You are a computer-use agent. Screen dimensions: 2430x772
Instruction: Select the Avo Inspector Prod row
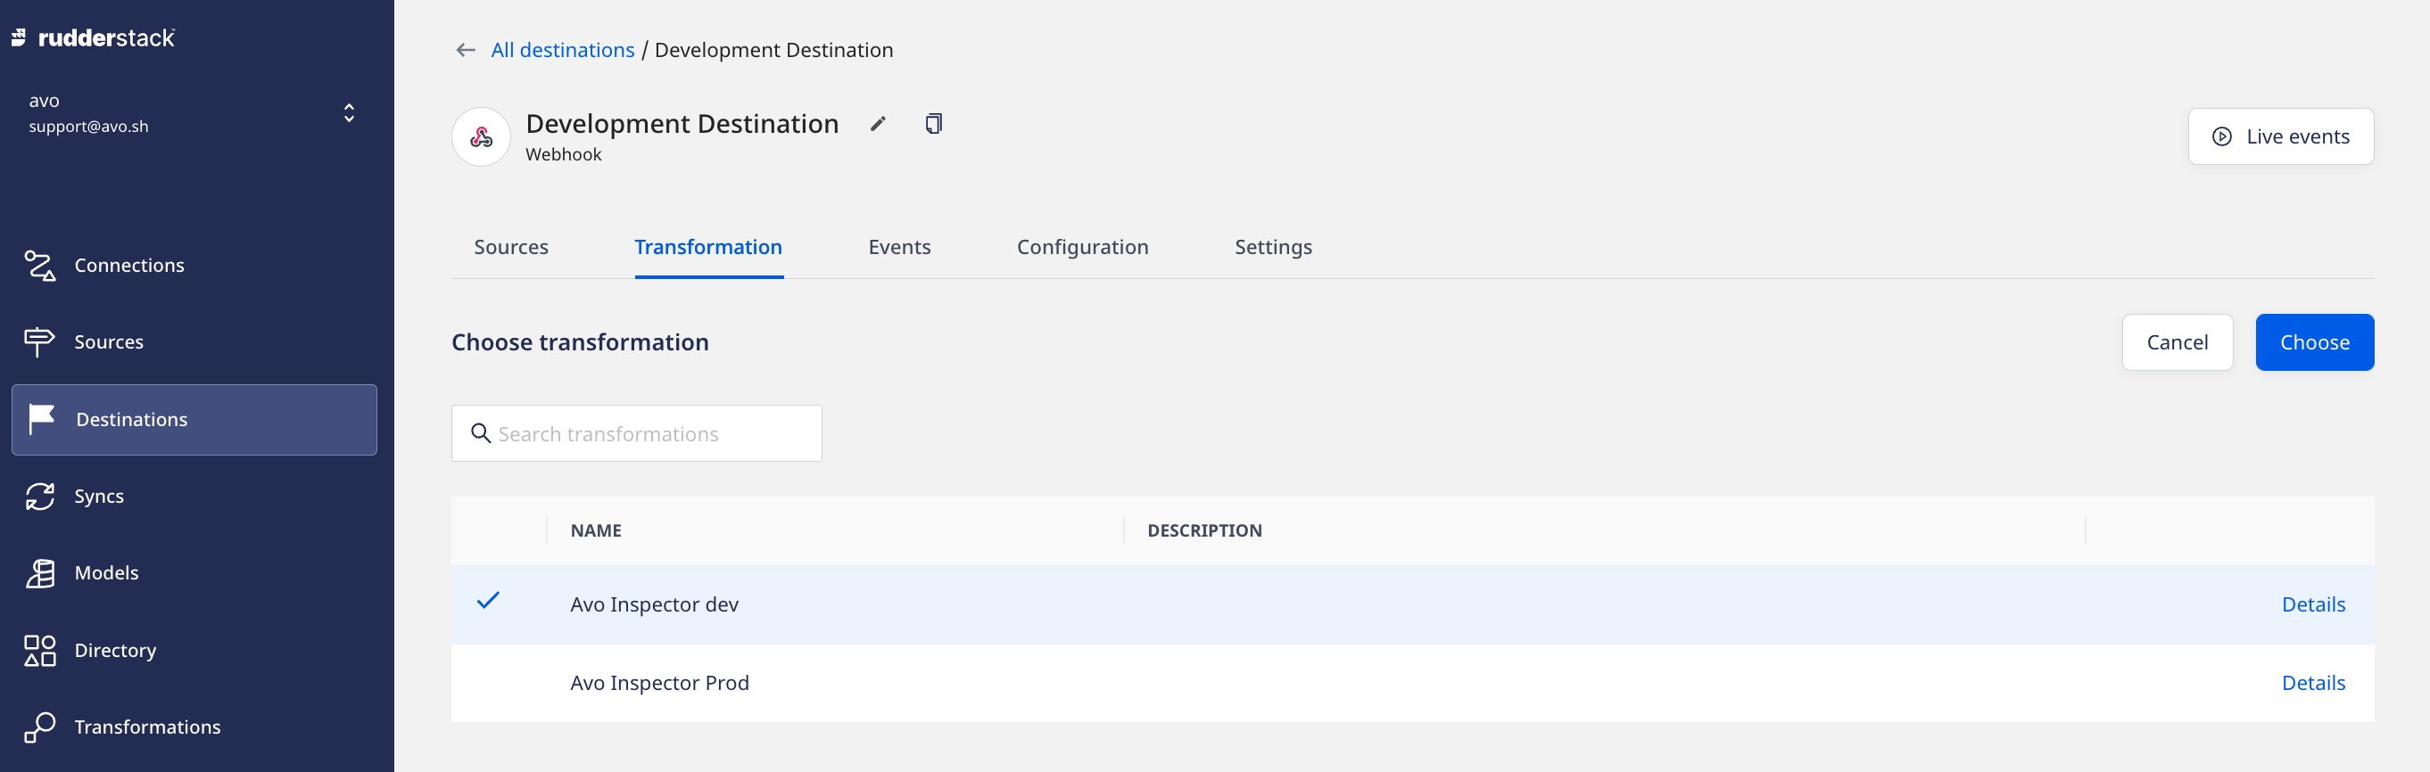[x=659, y=684]
